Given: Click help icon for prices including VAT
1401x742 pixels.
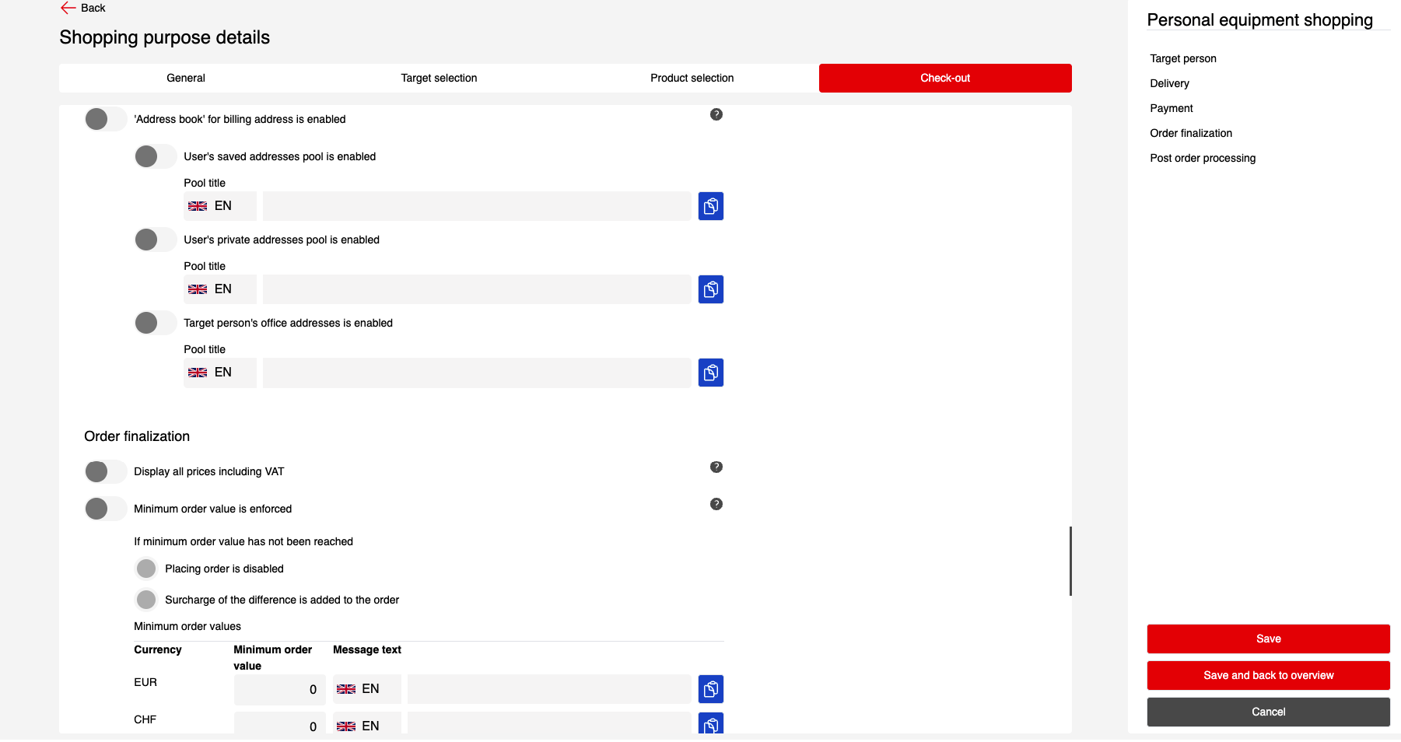Looking at the screenshot, I should [716, 467].
